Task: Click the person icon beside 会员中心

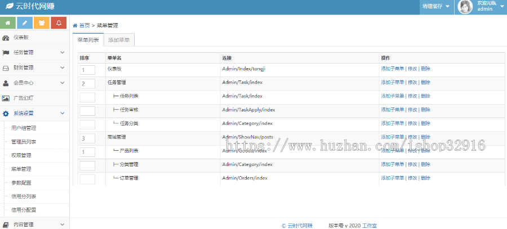Action: coord(6,83)
